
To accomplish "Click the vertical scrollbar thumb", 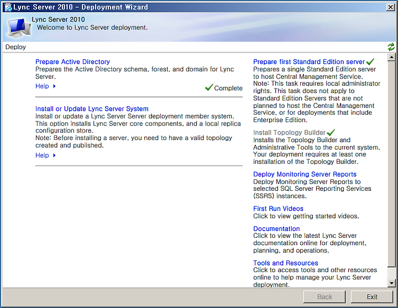I will (391, 164).
